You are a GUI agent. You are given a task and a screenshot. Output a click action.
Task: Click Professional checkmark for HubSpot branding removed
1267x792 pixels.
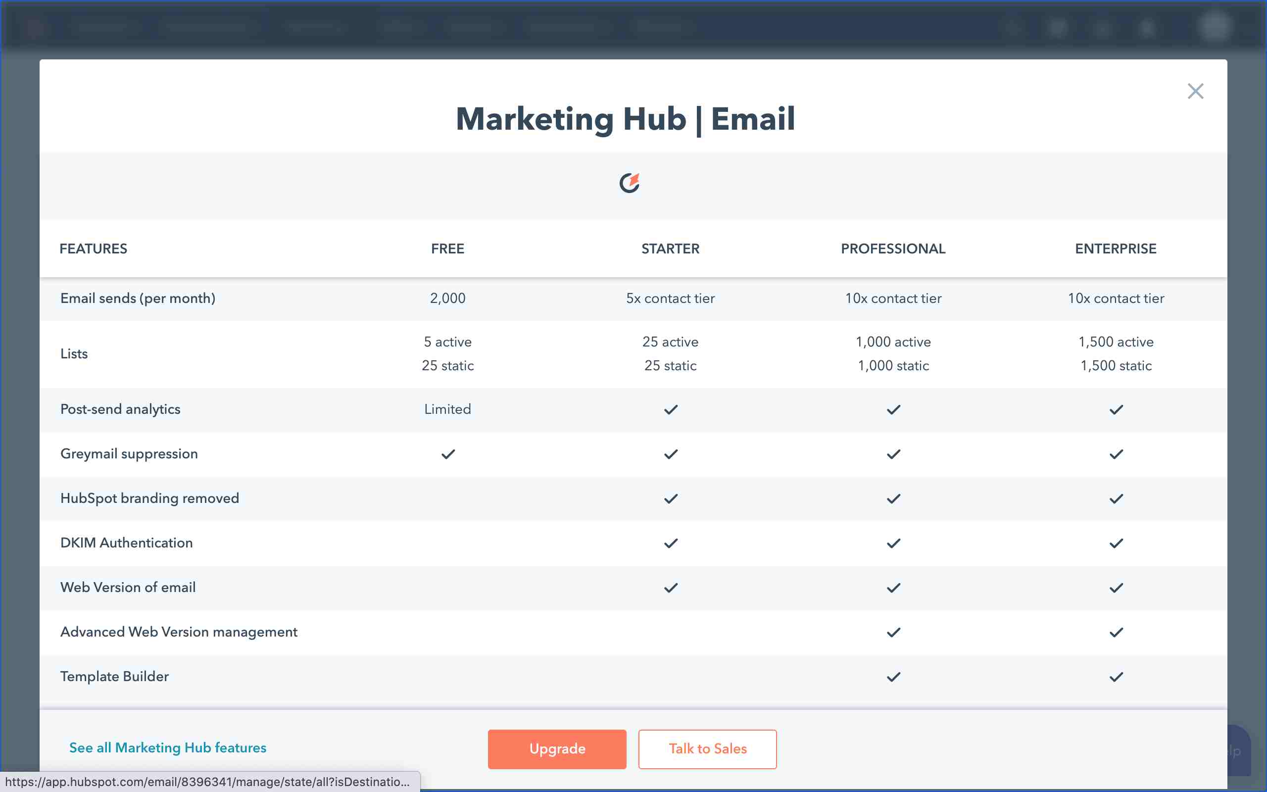893,498
